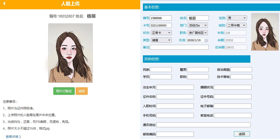Click the 补贴 field showing 120
The width and height of the screenshot is (280, 139).
pos(235,33)
